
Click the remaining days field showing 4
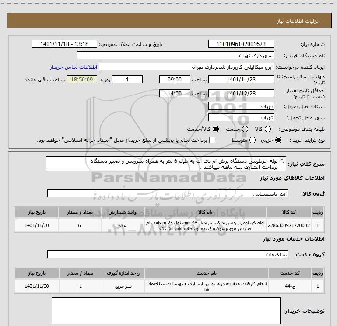[x=127, y=79]
